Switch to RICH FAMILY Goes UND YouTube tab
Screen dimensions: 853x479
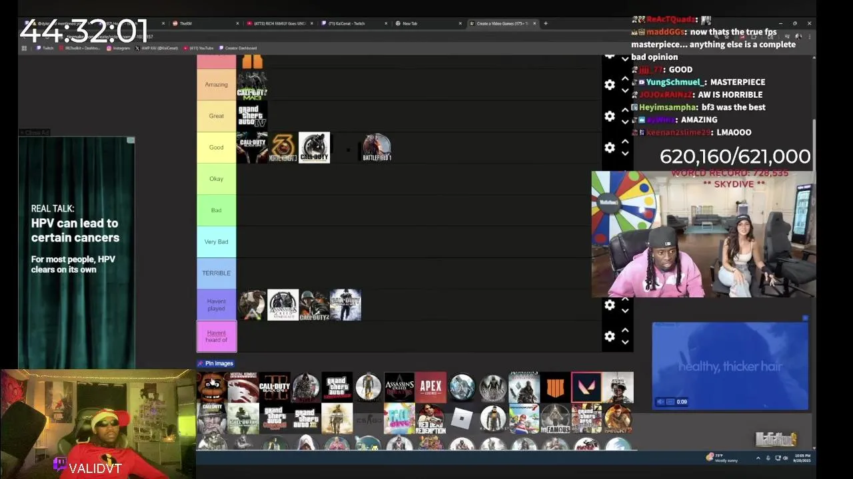tap(279, 23)
